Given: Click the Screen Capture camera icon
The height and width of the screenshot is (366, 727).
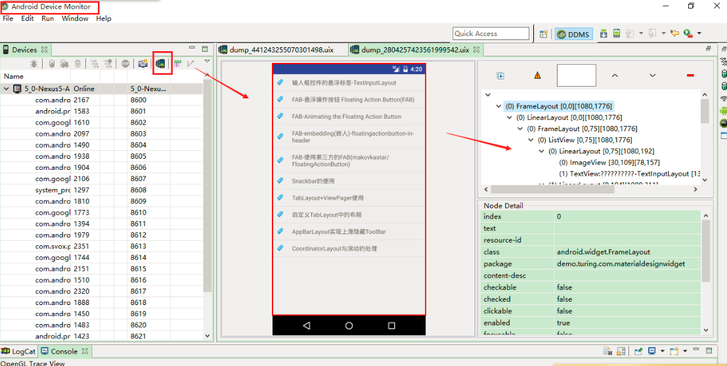Looking at the screenshot, I should point(143,64).
